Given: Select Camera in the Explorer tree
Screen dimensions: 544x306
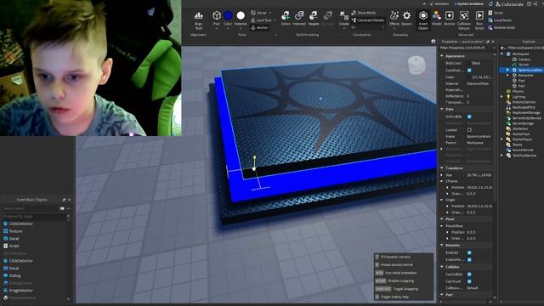Looking at the screenshot, I should [x=524, y=59].
